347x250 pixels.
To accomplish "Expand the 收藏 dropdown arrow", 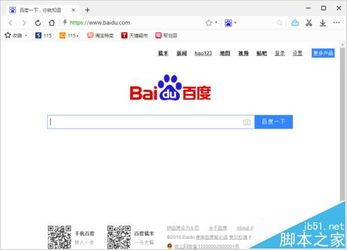I will [x=26, y=35].
